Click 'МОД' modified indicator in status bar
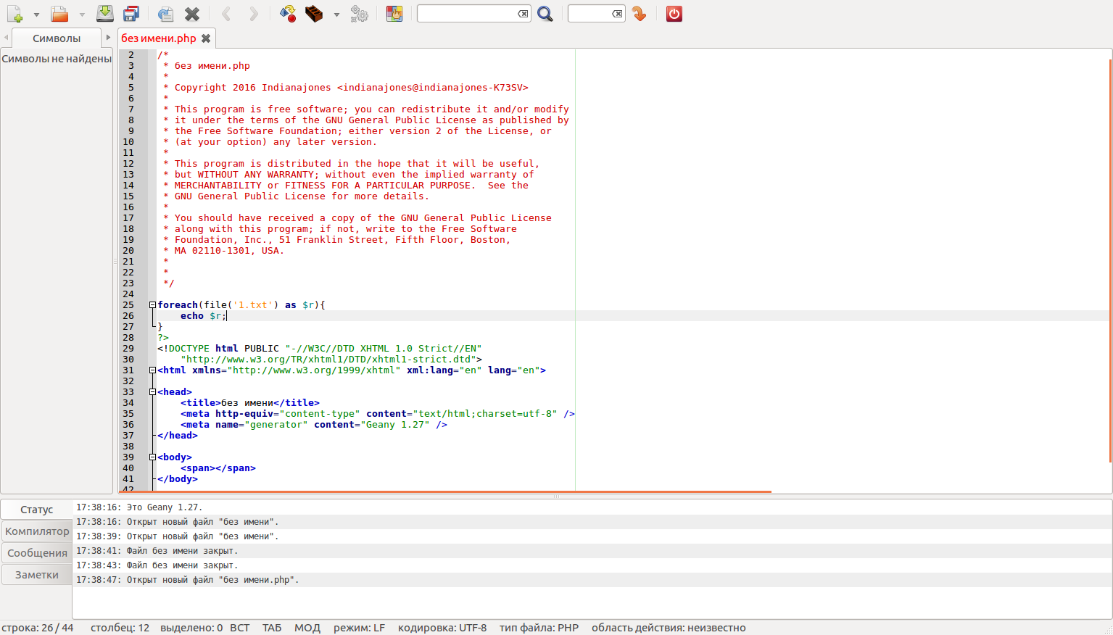The width and height of the screenshot is (1113, 635). point(307,628)
